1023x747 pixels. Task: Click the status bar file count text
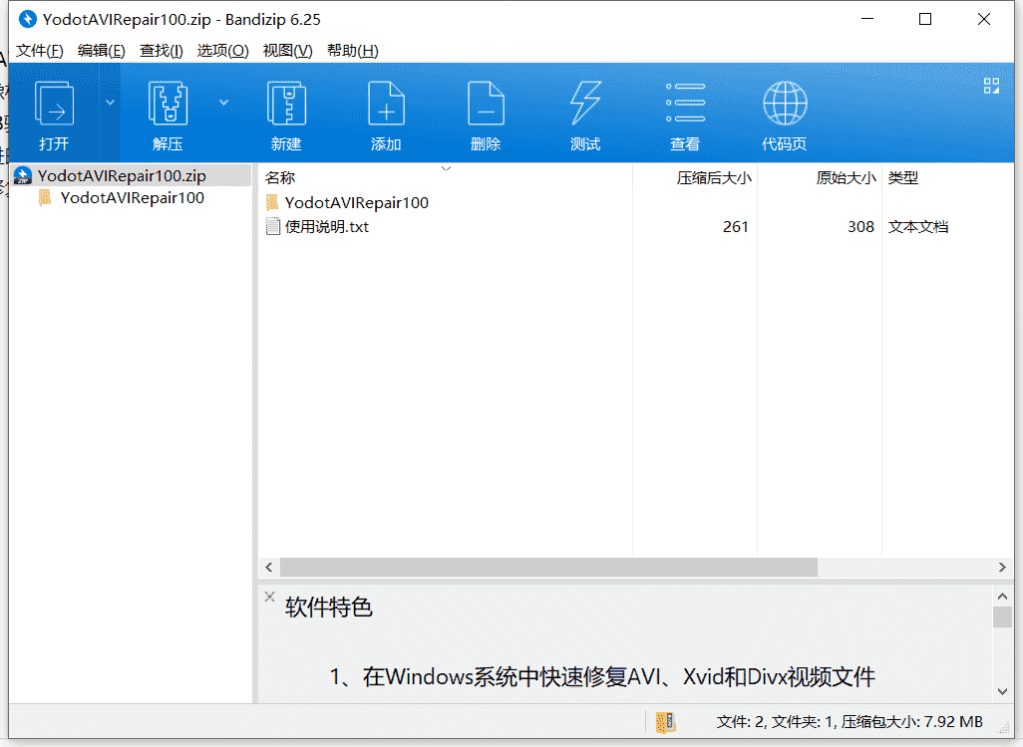click(x=850, y=722)
